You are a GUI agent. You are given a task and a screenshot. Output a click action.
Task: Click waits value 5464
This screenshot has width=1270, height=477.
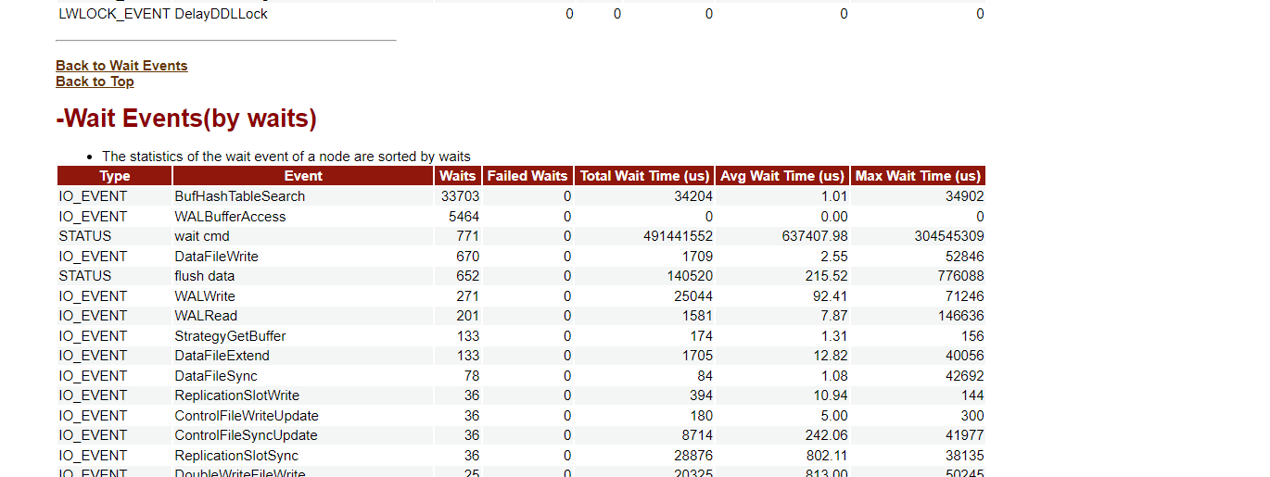tap(464, 217)
